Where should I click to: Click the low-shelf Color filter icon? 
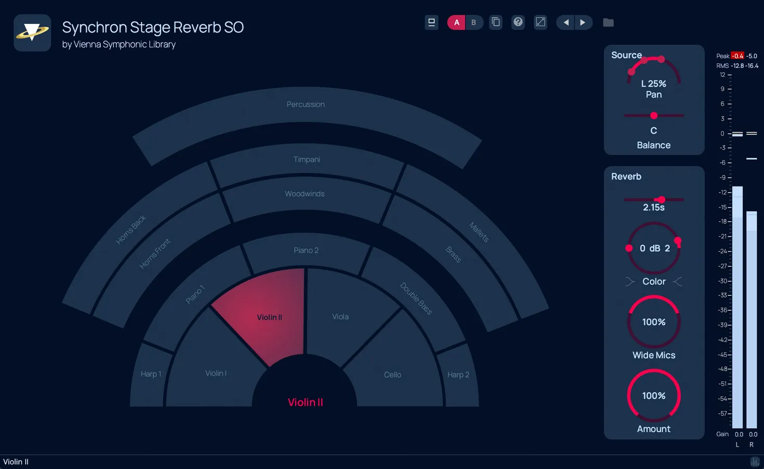630,282
